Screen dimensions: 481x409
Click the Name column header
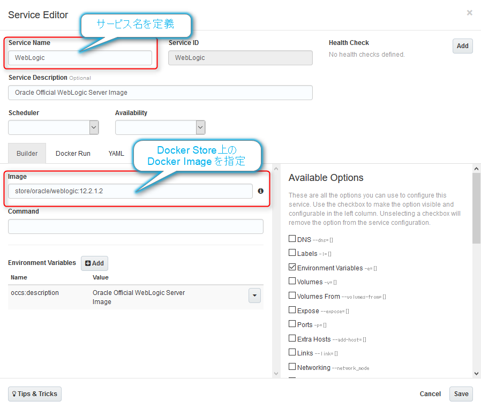[x=19, y=277]
